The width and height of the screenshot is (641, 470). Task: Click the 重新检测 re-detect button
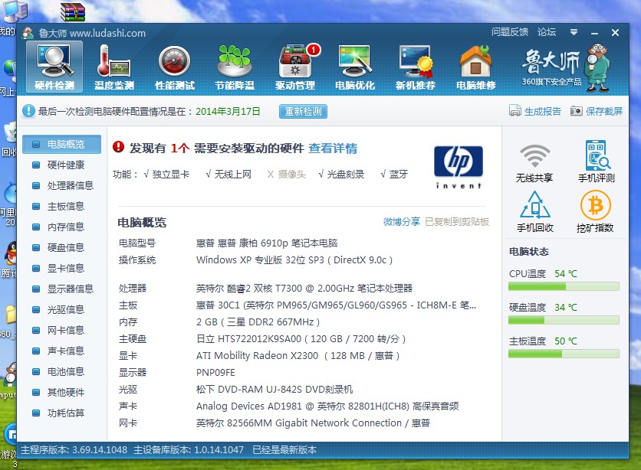303,112
